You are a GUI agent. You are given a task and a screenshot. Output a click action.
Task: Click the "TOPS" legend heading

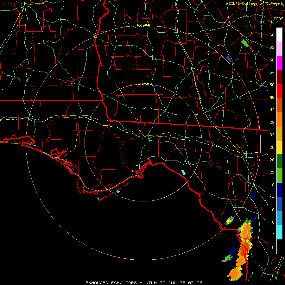[278, 19]
